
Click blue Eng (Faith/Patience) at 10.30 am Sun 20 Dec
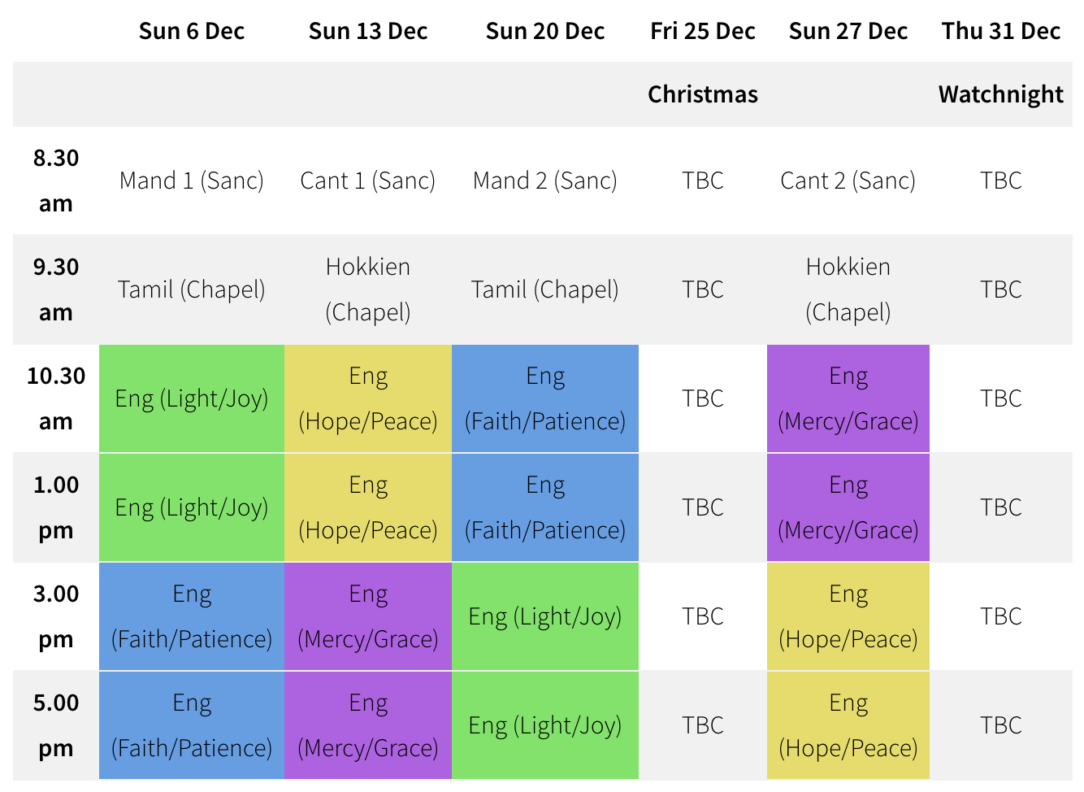[545, 398]
